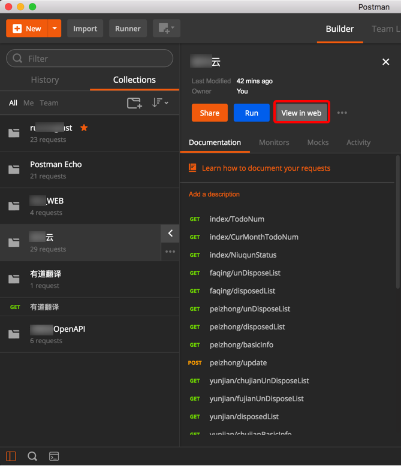Select the Collections tab
This screenshot has width=401, height=466.
click(134, 80)
